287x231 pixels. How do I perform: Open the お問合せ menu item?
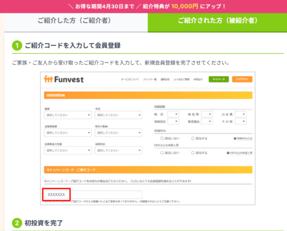click(198, 79)
